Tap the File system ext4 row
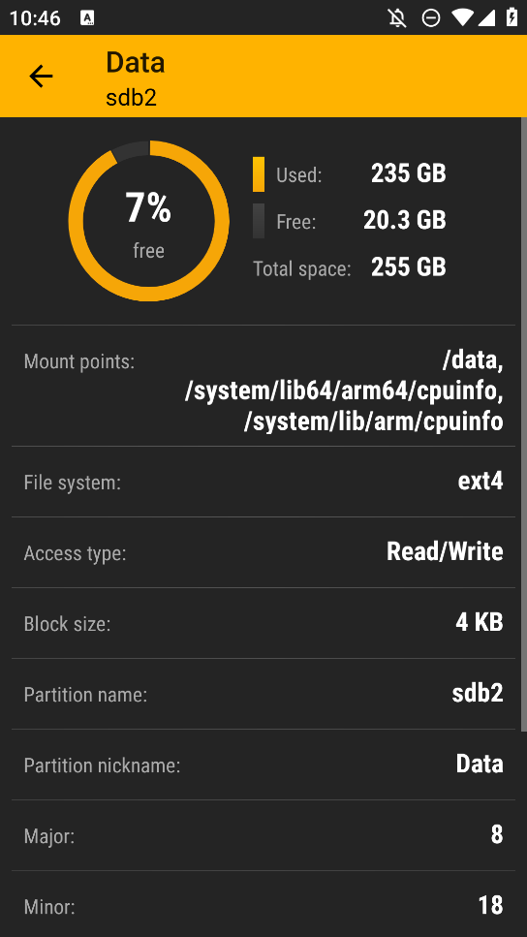The width and height of the screenshot is (527, 937). pyautogui.click(x=263, y=482)
